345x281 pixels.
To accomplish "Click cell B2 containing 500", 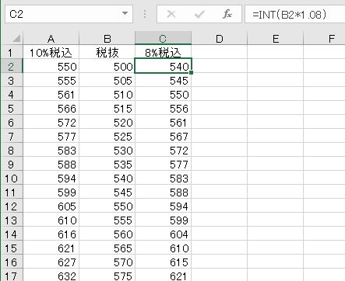I will click(x=107, y=67).
